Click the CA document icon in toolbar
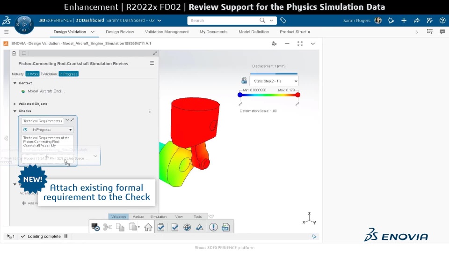 point(225,227)
